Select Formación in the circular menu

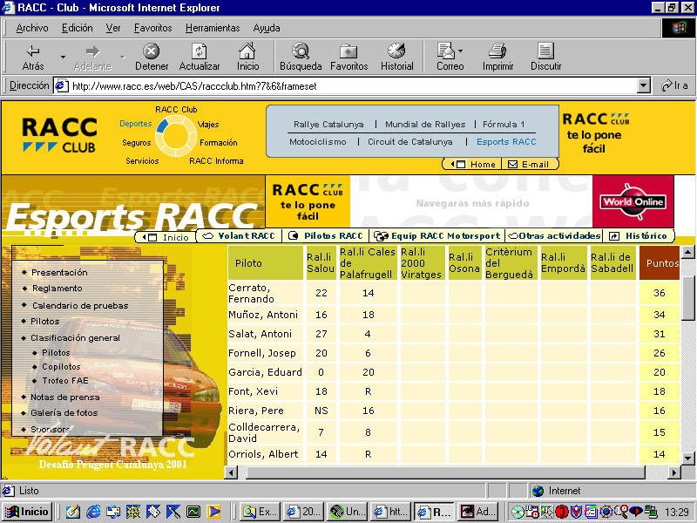click(219, 143)
